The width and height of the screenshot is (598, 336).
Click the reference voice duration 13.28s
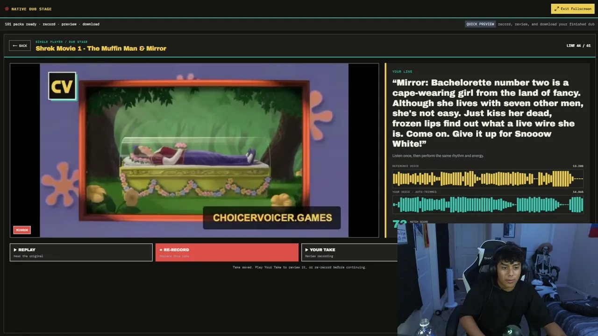578,166
